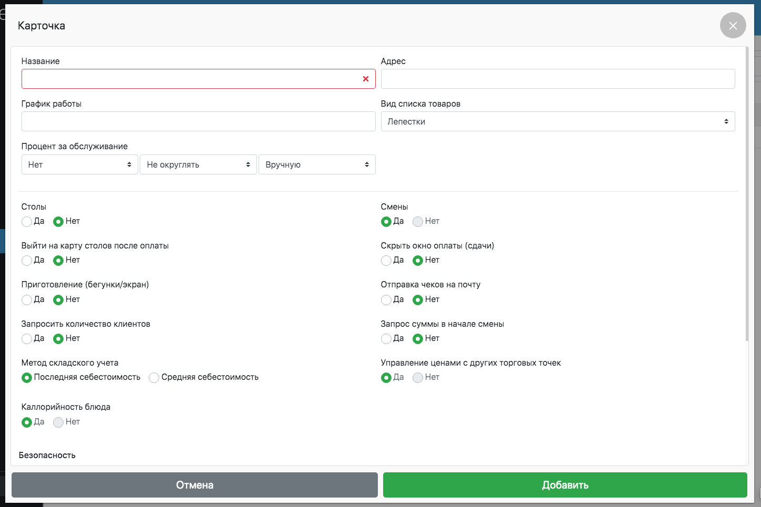Focus the Адрес text field

(x=558, y=79)
